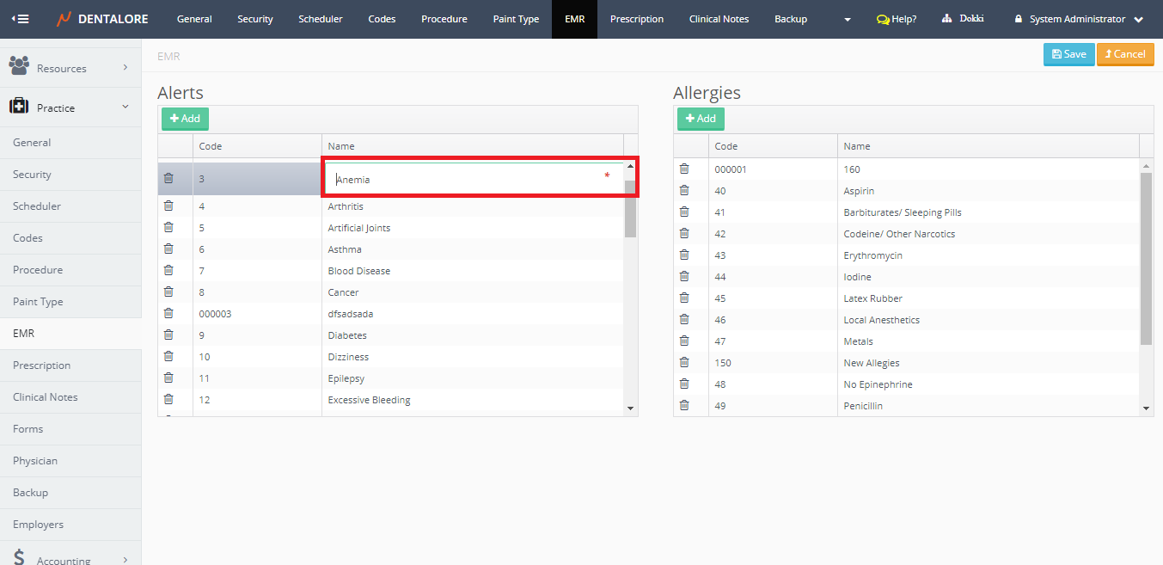
Task: Collapse sidebar with the hamburger arrow icon
Action: (20, 19)
